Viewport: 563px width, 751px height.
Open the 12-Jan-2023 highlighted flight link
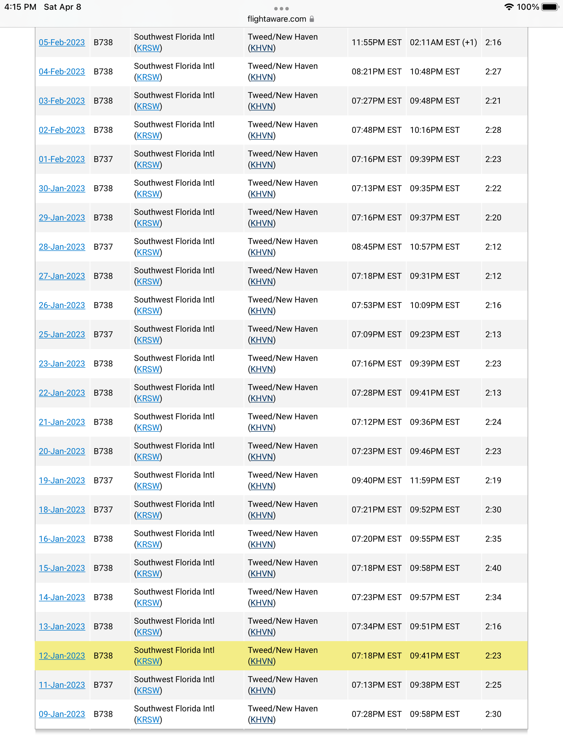point(62,656)
